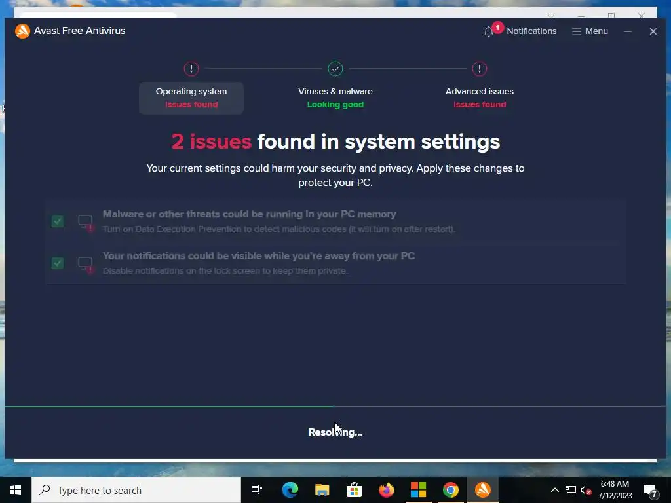Viewport: 671px width, 503px height.
Task: Open the clock showing 6:48 AM
Action: (615, 490)
